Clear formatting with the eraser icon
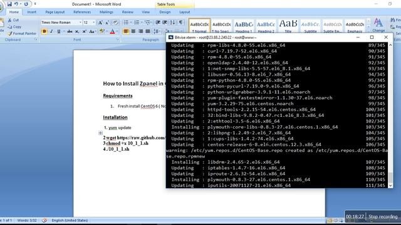This screenshot has height=225, width=401. (x=115, y=22)
